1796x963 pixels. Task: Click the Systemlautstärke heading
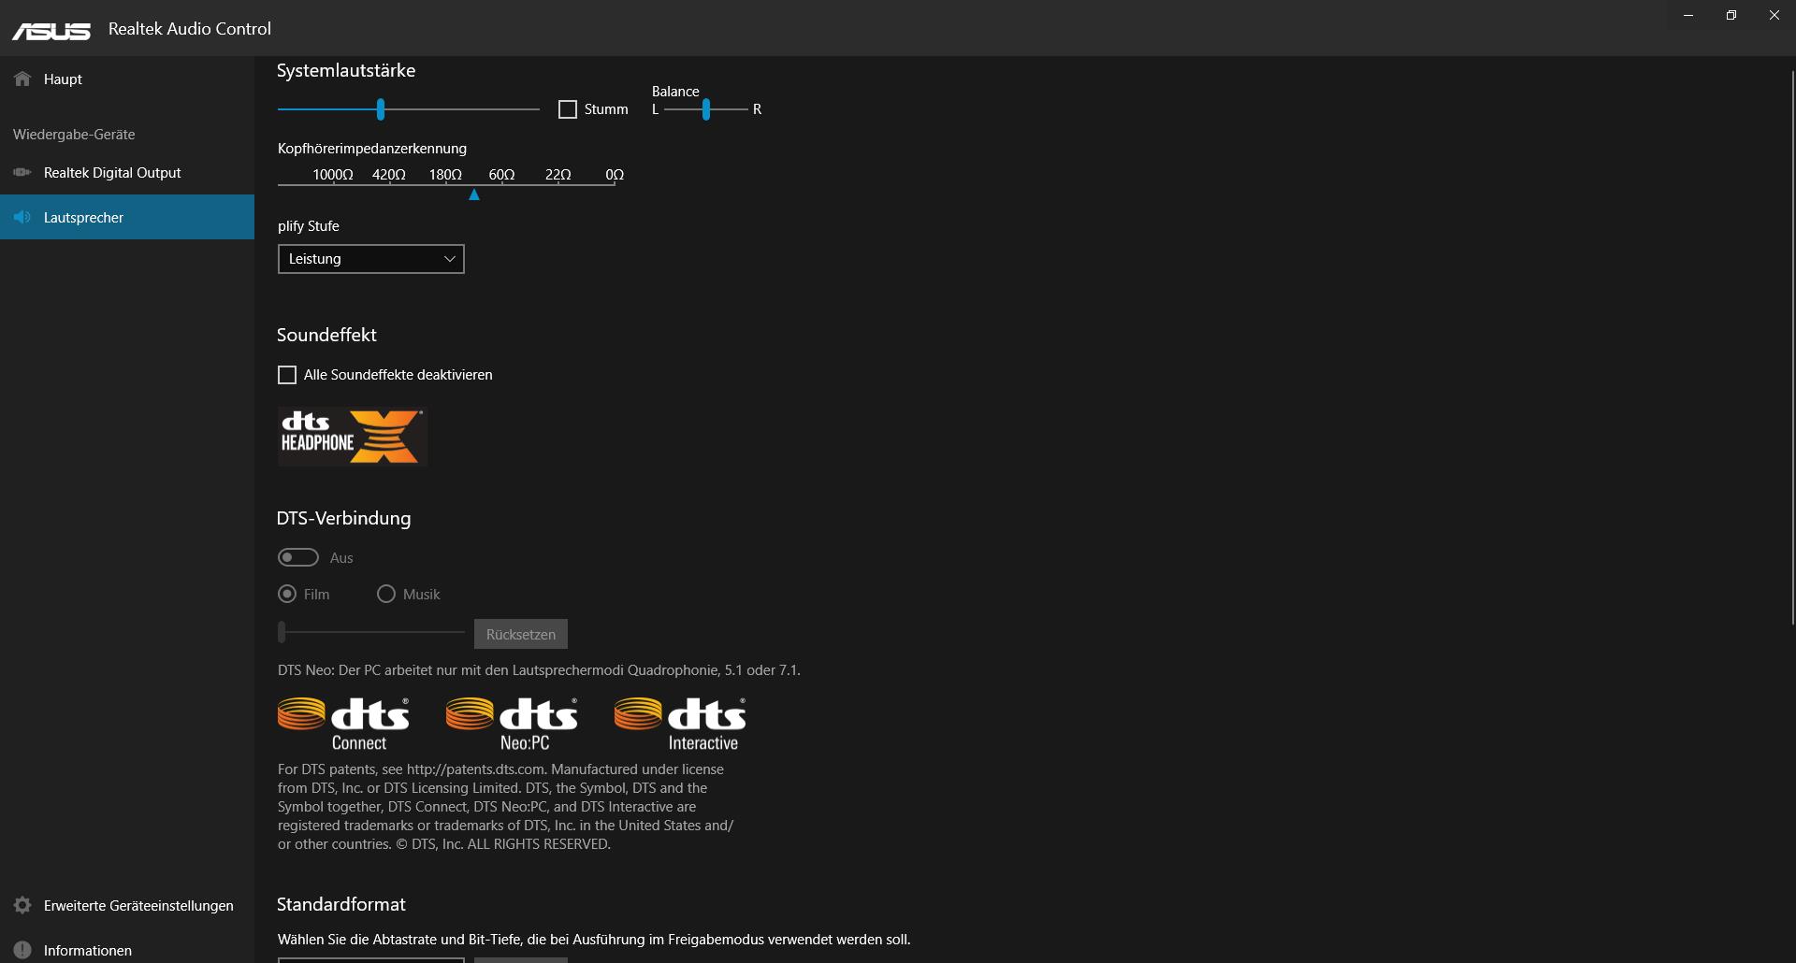[x=346, y=70]
